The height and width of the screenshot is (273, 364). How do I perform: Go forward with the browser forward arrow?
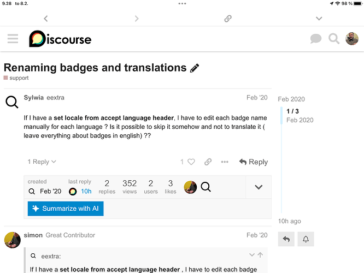[x=137, y=19]
